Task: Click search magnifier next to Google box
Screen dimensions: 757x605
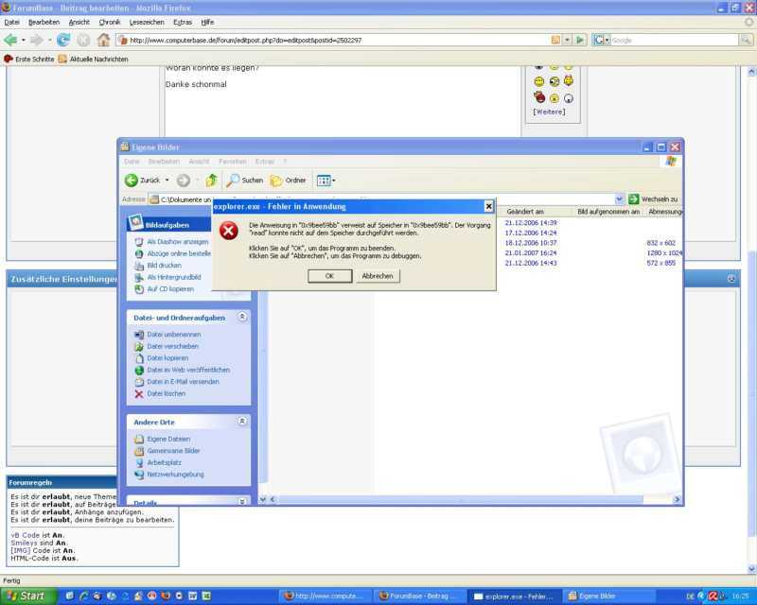Action: point(746,40)
